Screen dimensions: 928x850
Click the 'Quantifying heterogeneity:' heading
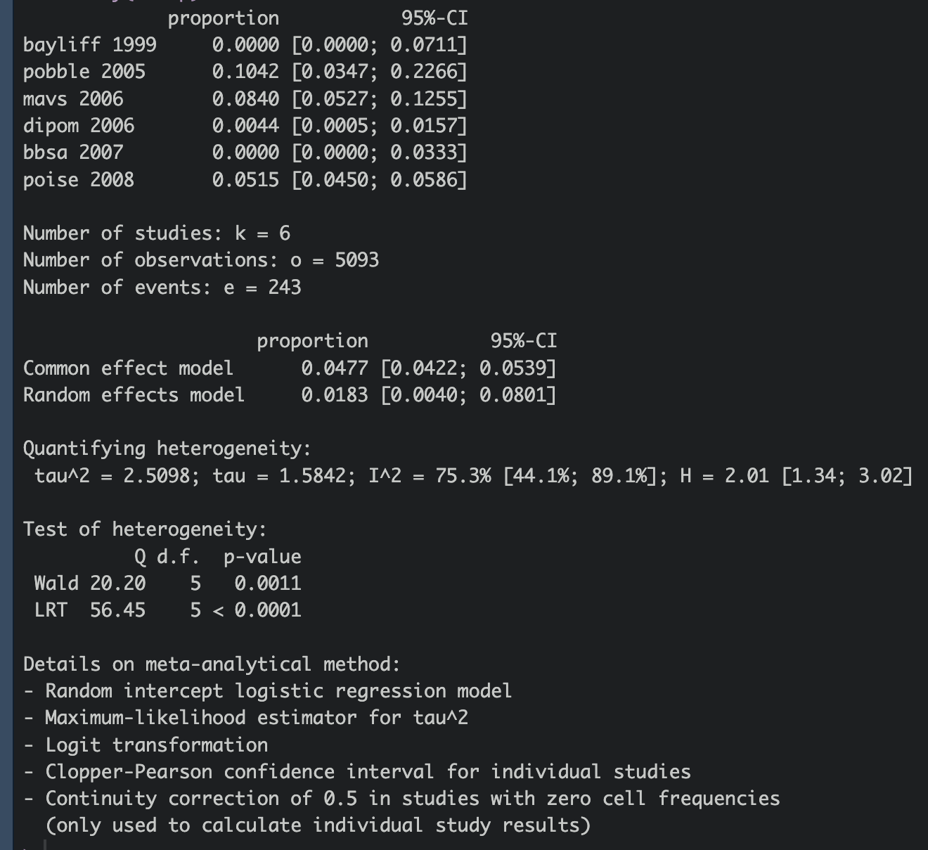pos(167,449)
